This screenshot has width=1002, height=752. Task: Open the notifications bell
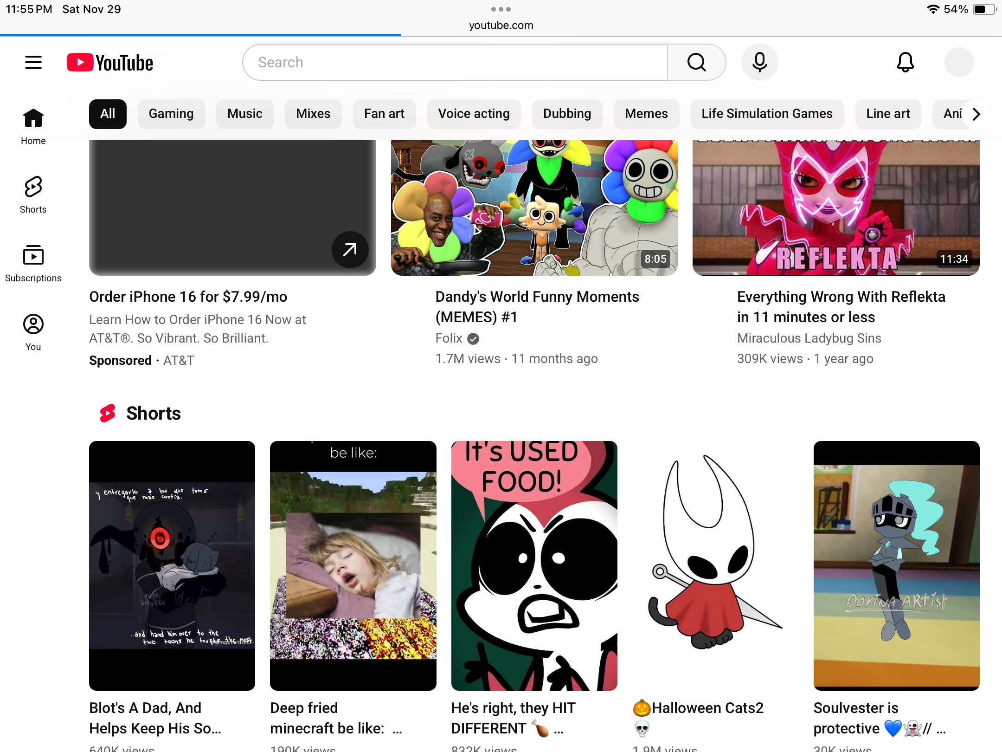point(905,62)
